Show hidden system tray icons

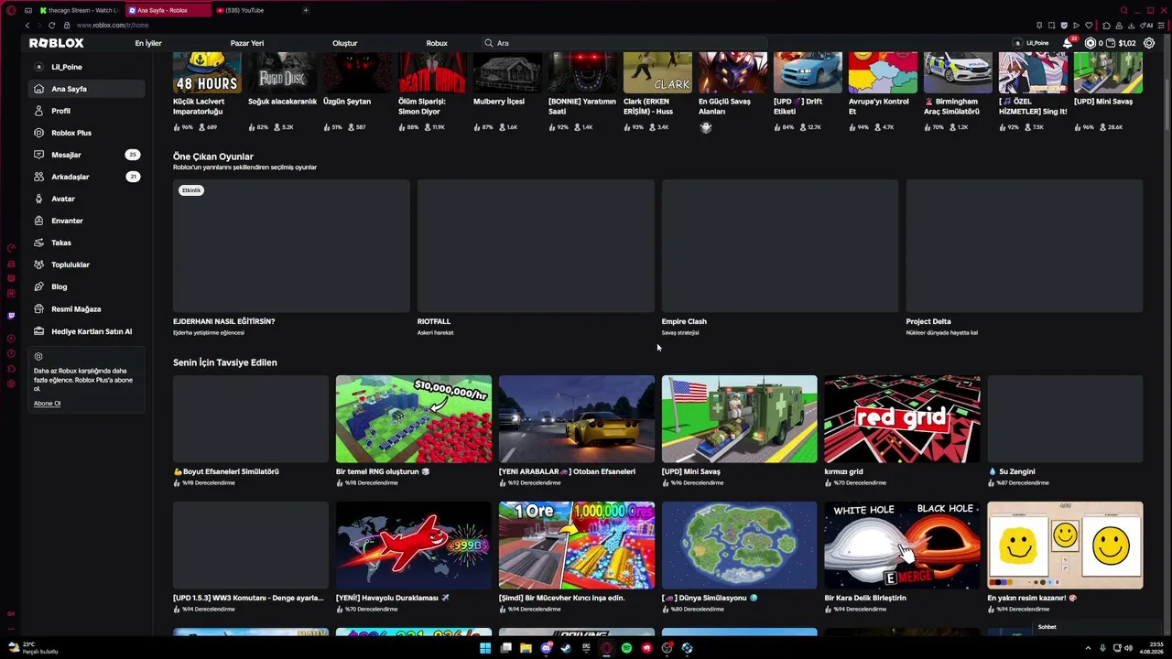tap(1088, 648)
